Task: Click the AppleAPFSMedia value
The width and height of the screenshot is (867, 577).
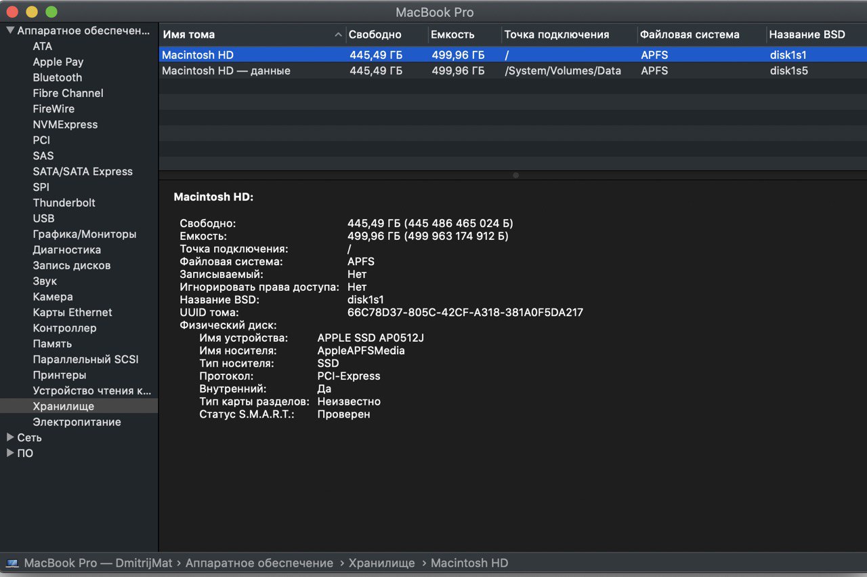Action: [361, 351]
